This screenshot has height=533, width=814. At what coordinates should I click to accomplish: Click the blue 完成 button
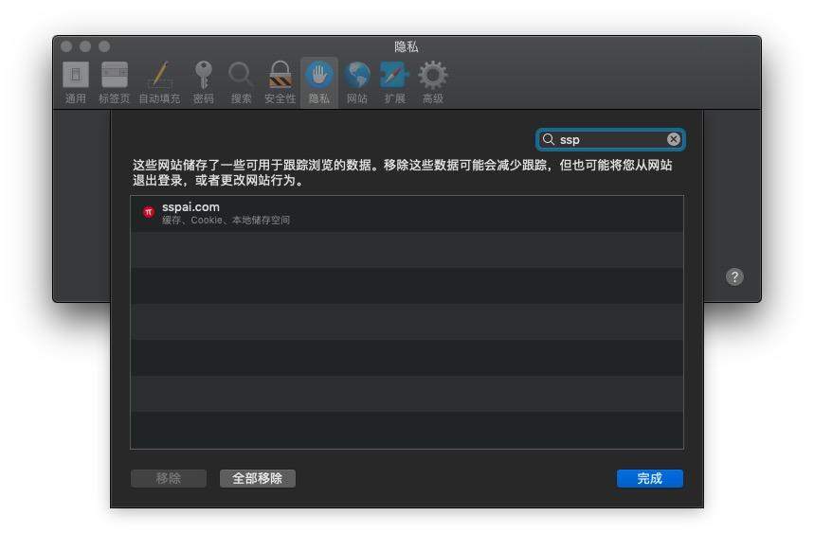click(x=649, y=478)
